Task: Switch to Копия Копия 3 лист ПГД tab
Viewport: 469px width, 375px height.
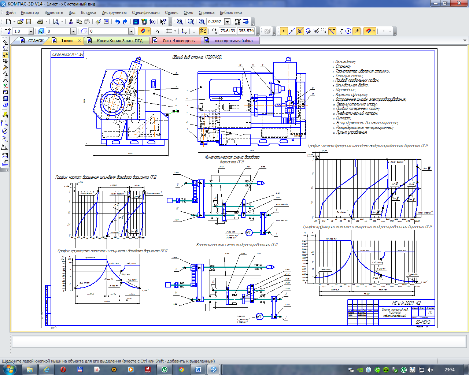Action: tap(117, 41)
